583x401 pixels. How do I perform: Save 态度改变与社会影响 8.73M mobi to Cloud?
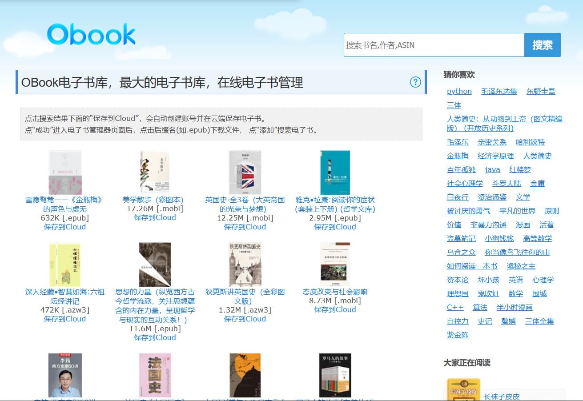(x=335, y=309)
